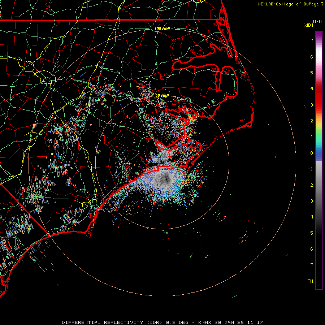
Task: Click the 100 NMI range ring label
Action: pos(162,29)
